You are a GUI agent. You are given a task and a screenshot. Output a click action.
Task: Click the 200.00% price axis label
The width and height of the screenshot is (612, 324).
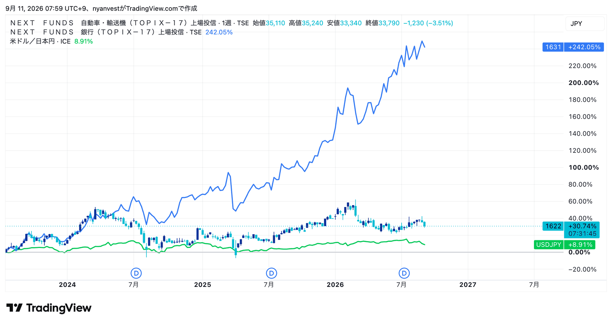[584, 83]
